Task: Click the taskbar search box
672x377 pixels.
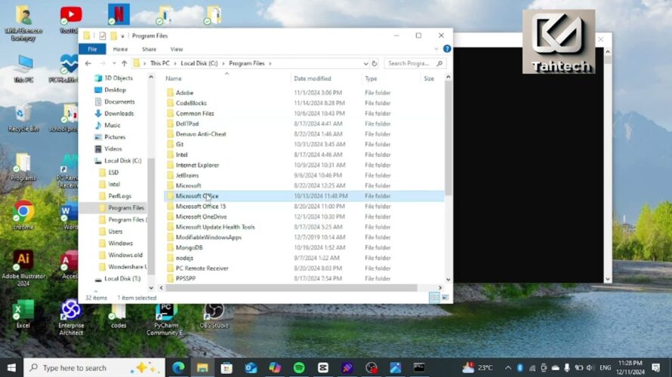Action: tap(94, 368)
